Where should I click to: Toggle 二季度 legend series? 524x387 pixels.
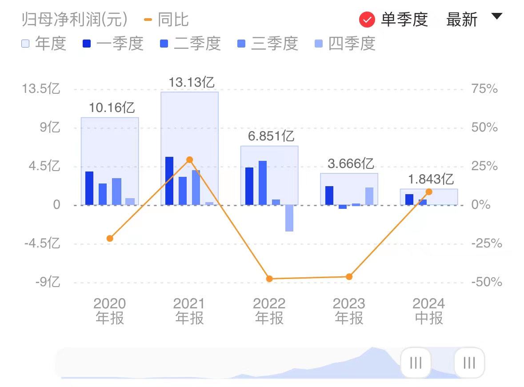coord(191,44)
